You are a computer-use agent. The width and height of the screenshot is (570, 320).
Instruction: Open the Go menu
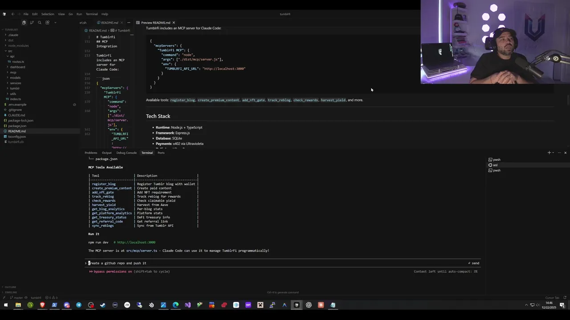[70, 14]
